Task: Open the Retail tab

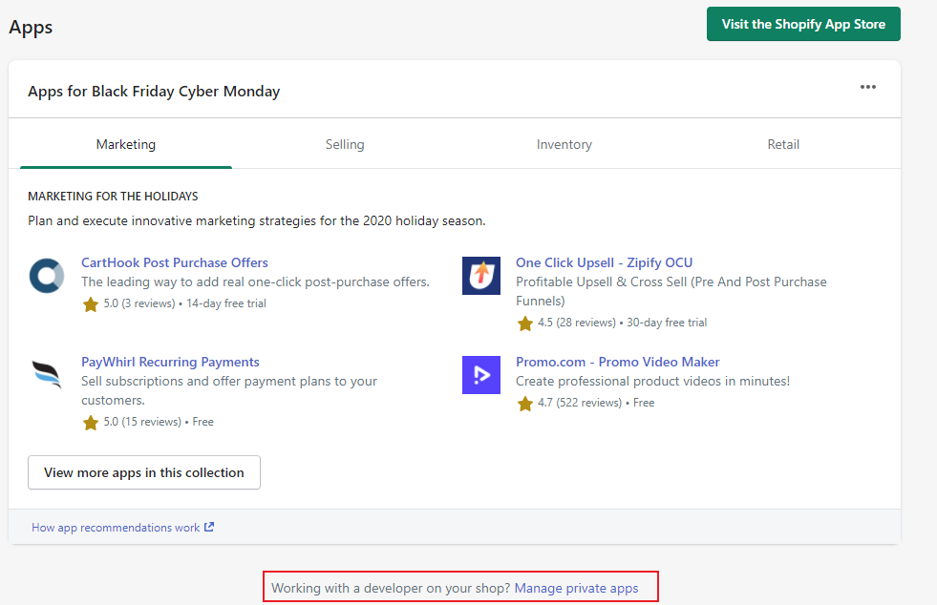Action: pyautogui.click(x=783, y=145)
